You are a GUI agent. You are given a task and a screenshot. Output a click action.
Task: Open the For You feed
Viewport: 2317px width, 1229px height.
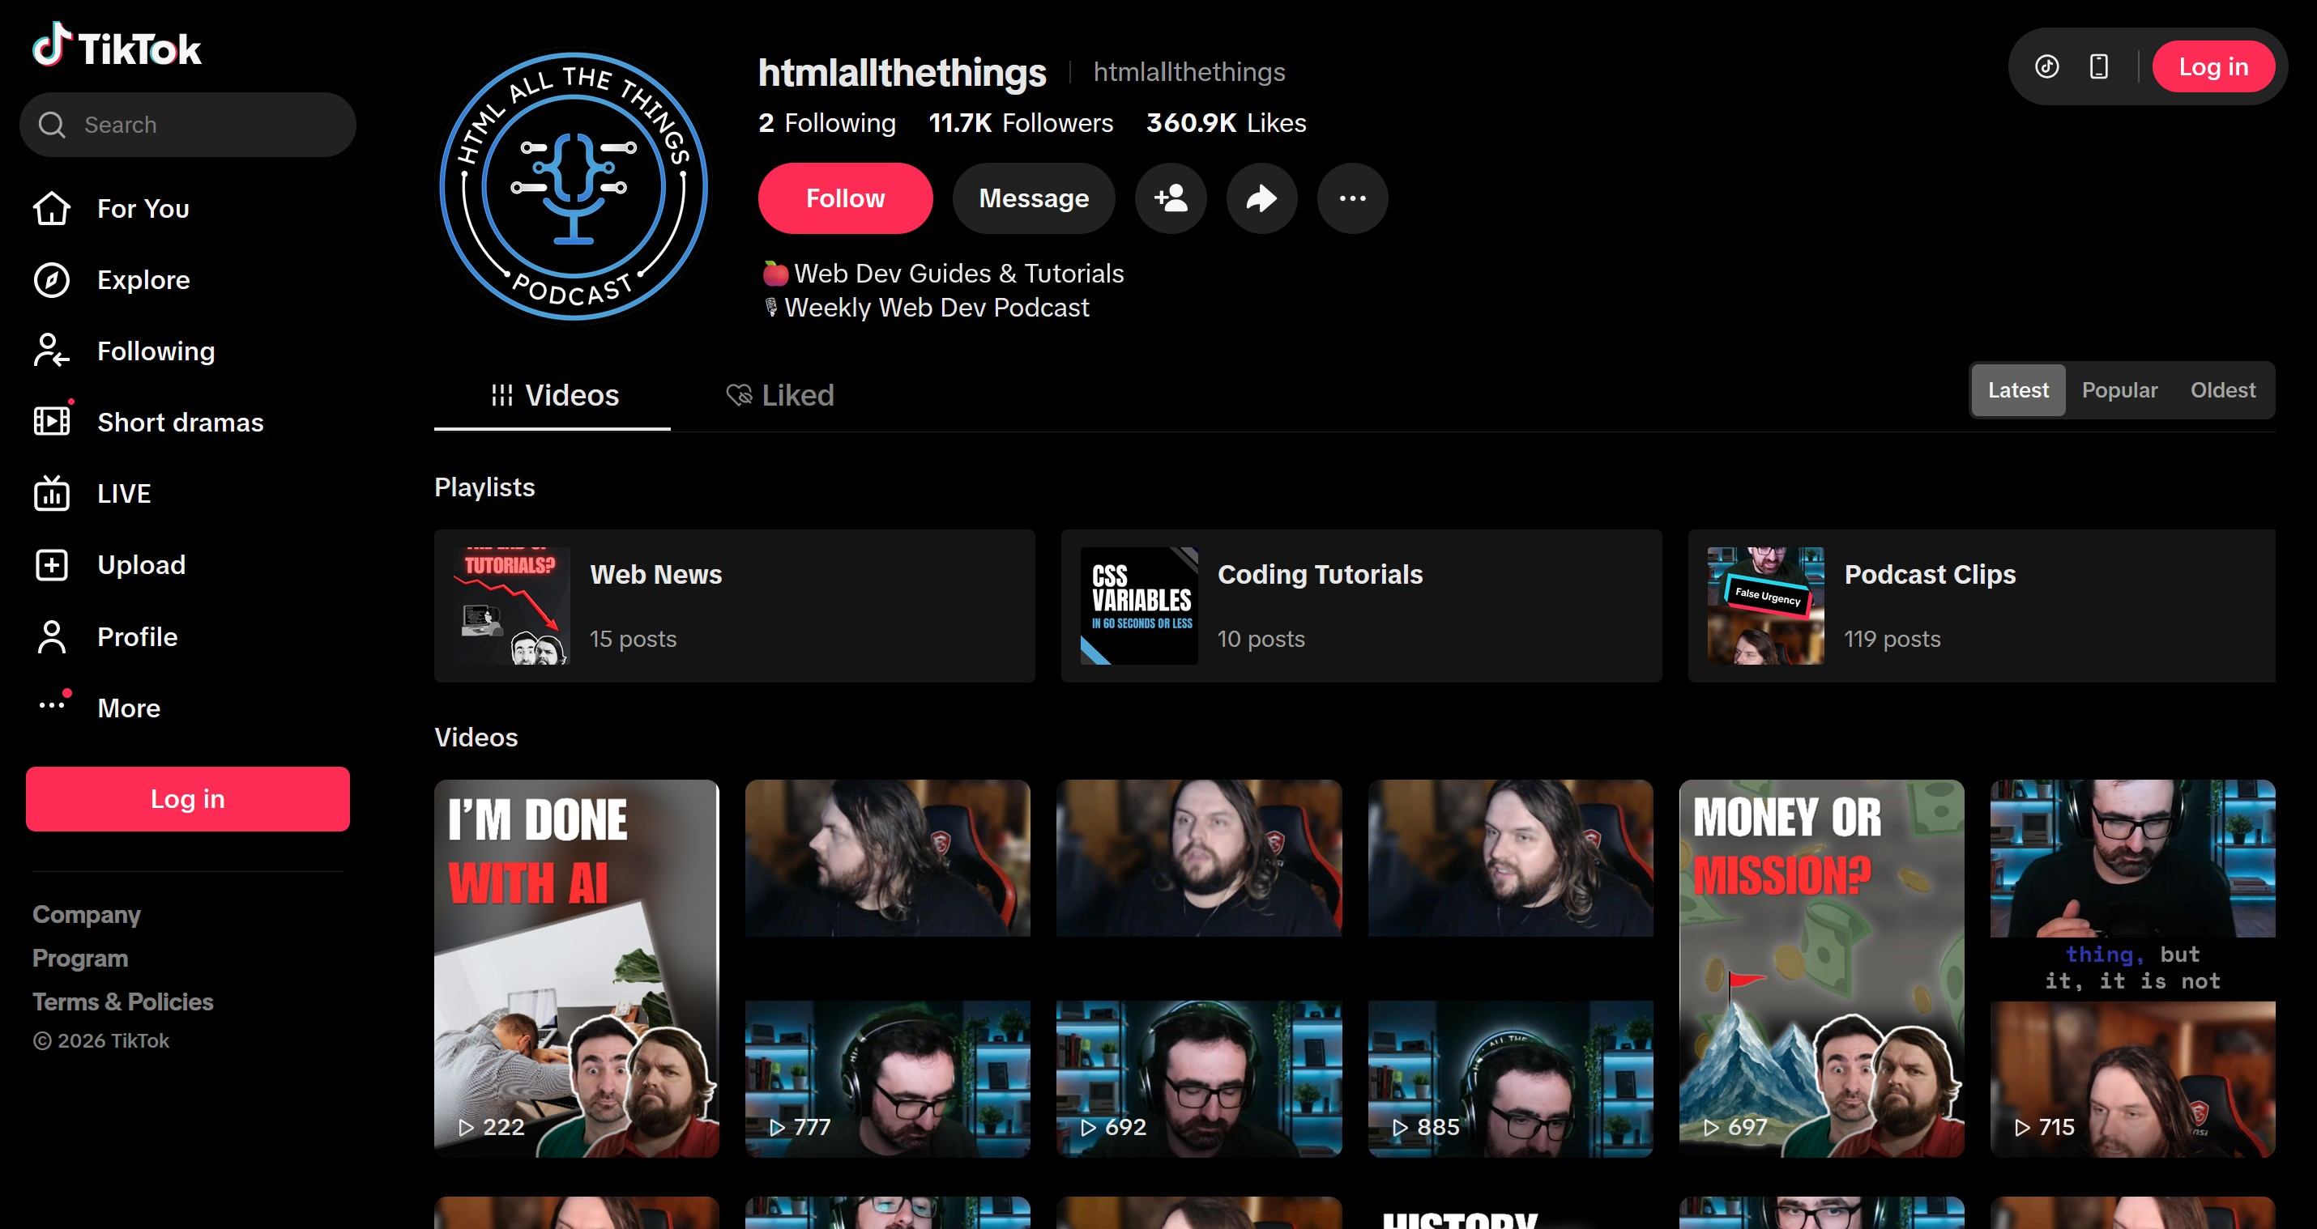143,209
